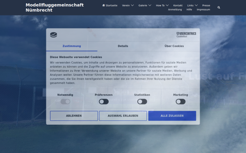Click the 'Notwendig' category label
This screenshot has height=153, width=246.
65,95
